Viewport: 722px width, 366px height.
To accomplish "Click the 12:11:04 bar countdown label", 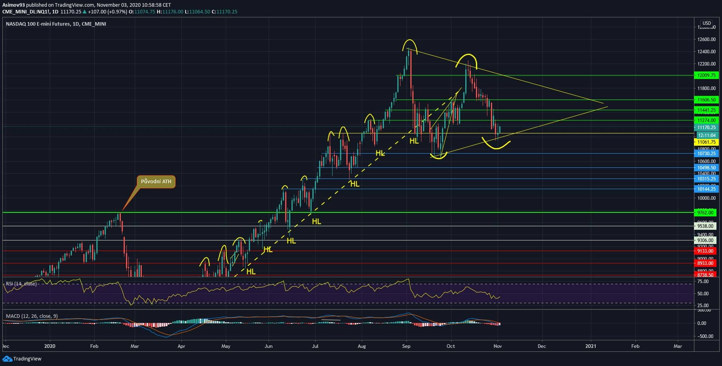I will pos(706,135).
